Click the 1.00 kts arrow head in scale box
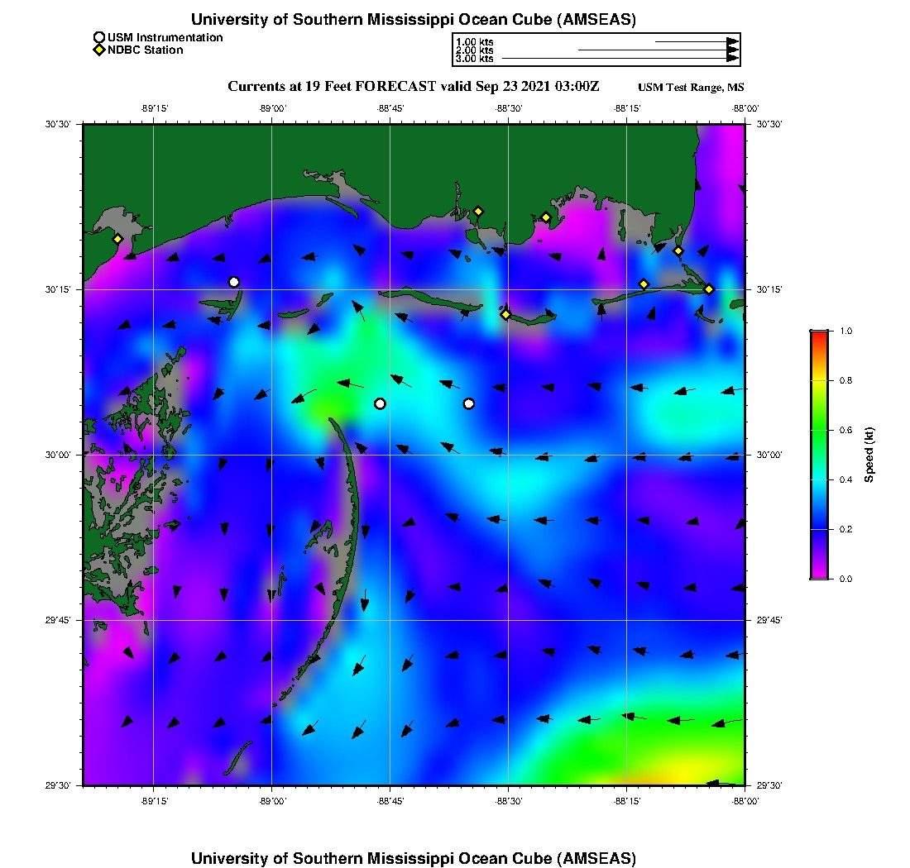910x868 pixels. pos(732,41)
